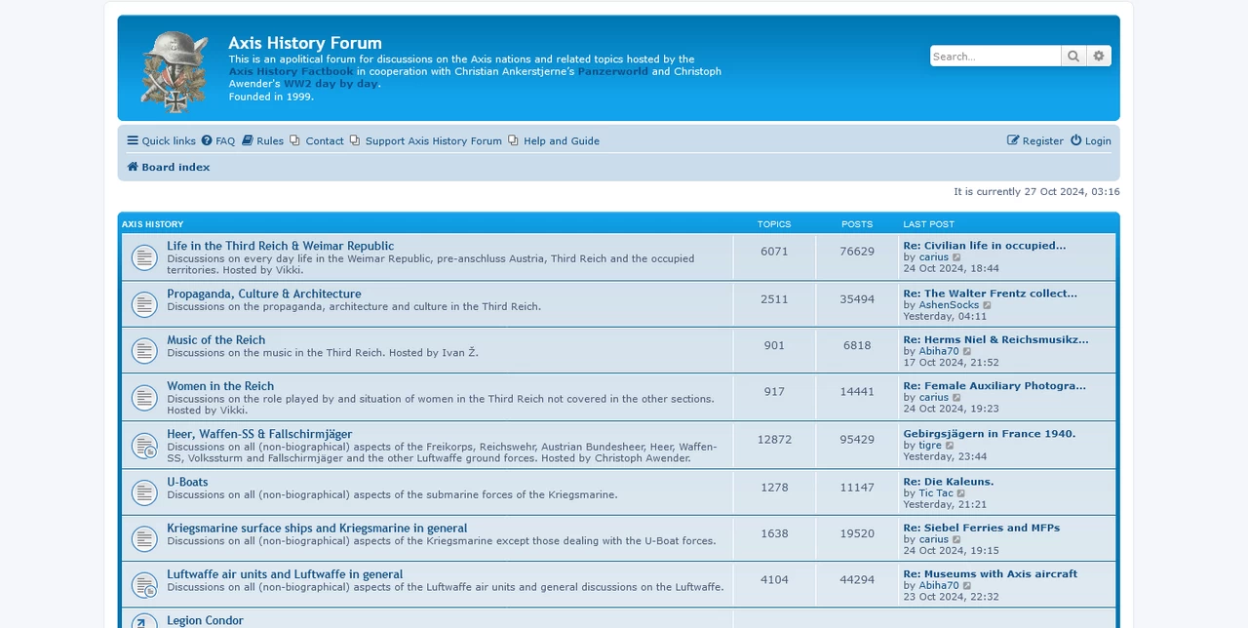Click inside the Search input field

995,57
